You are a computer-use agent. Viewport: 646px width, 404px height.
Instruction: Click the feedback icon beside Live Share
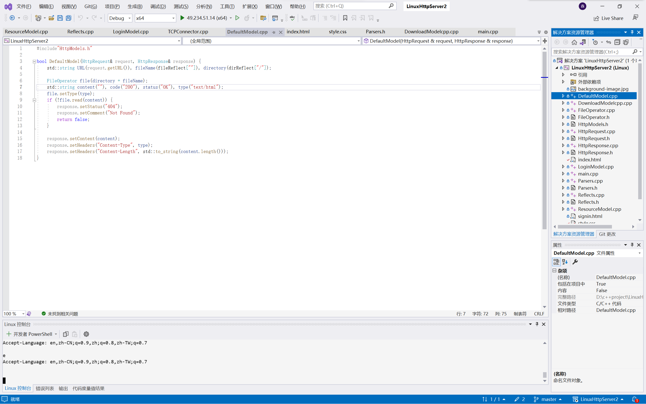click(636, 18)
